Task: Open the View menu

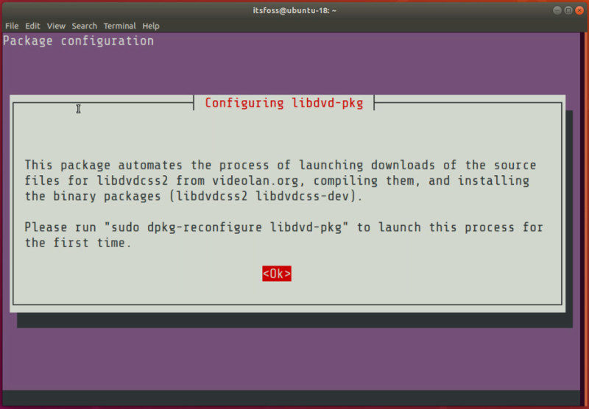Action: pos(56,26)
